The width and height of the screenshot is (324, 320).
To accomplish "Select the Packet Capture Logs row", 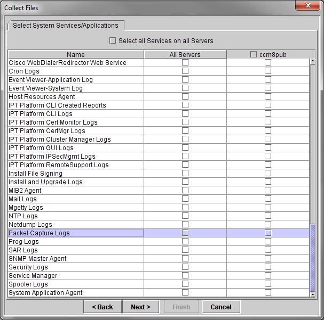I will point(159,233).
